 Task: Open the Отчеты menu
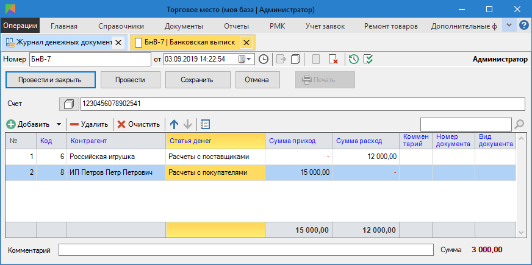(237, 26)
